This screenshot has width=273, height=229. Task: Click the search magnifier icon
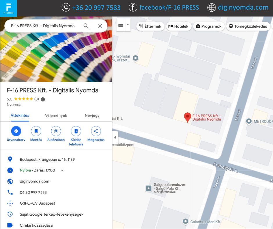tap(86, 26)
